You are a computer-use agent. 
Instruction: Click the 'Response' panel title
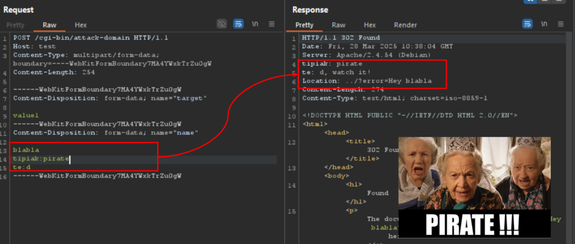310,10
